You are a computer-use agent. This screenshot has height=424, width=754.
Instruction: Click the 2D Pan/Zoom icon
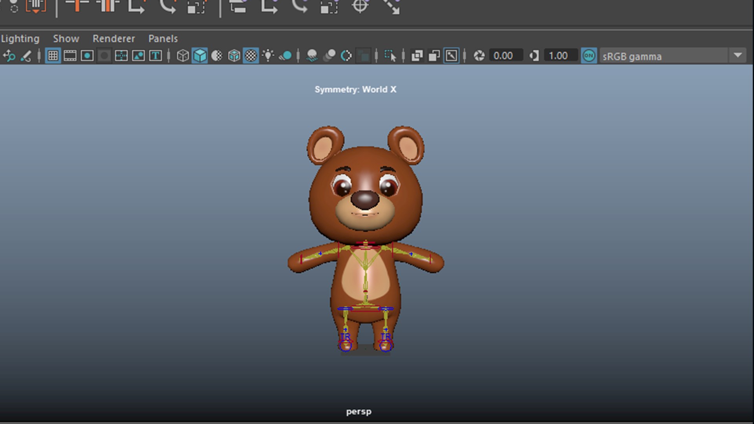pyautogui.click(x=9, y=56)
